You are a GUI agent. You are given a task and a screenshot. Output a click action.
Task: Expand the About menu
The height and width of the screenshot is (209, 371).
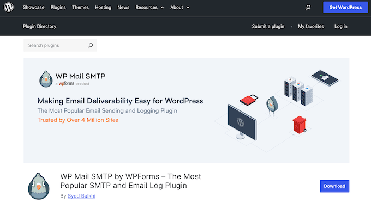click(x=180, y=7)
